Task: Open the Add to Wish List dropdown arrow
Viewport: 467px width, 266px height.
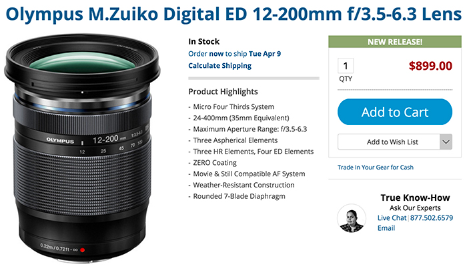Action: pyautogui.click(x=446, y=142)
